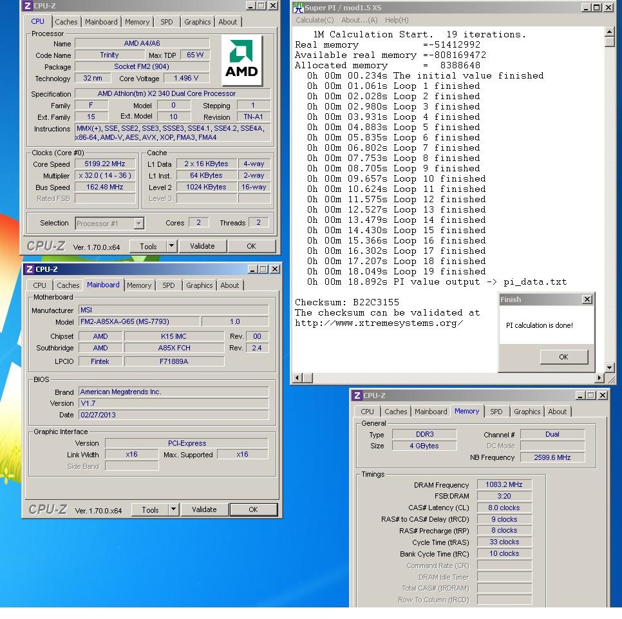Screen dimensions: 622x619
Task: Open Memory tab in top CPU-Z window
Action: pos(137,22)
